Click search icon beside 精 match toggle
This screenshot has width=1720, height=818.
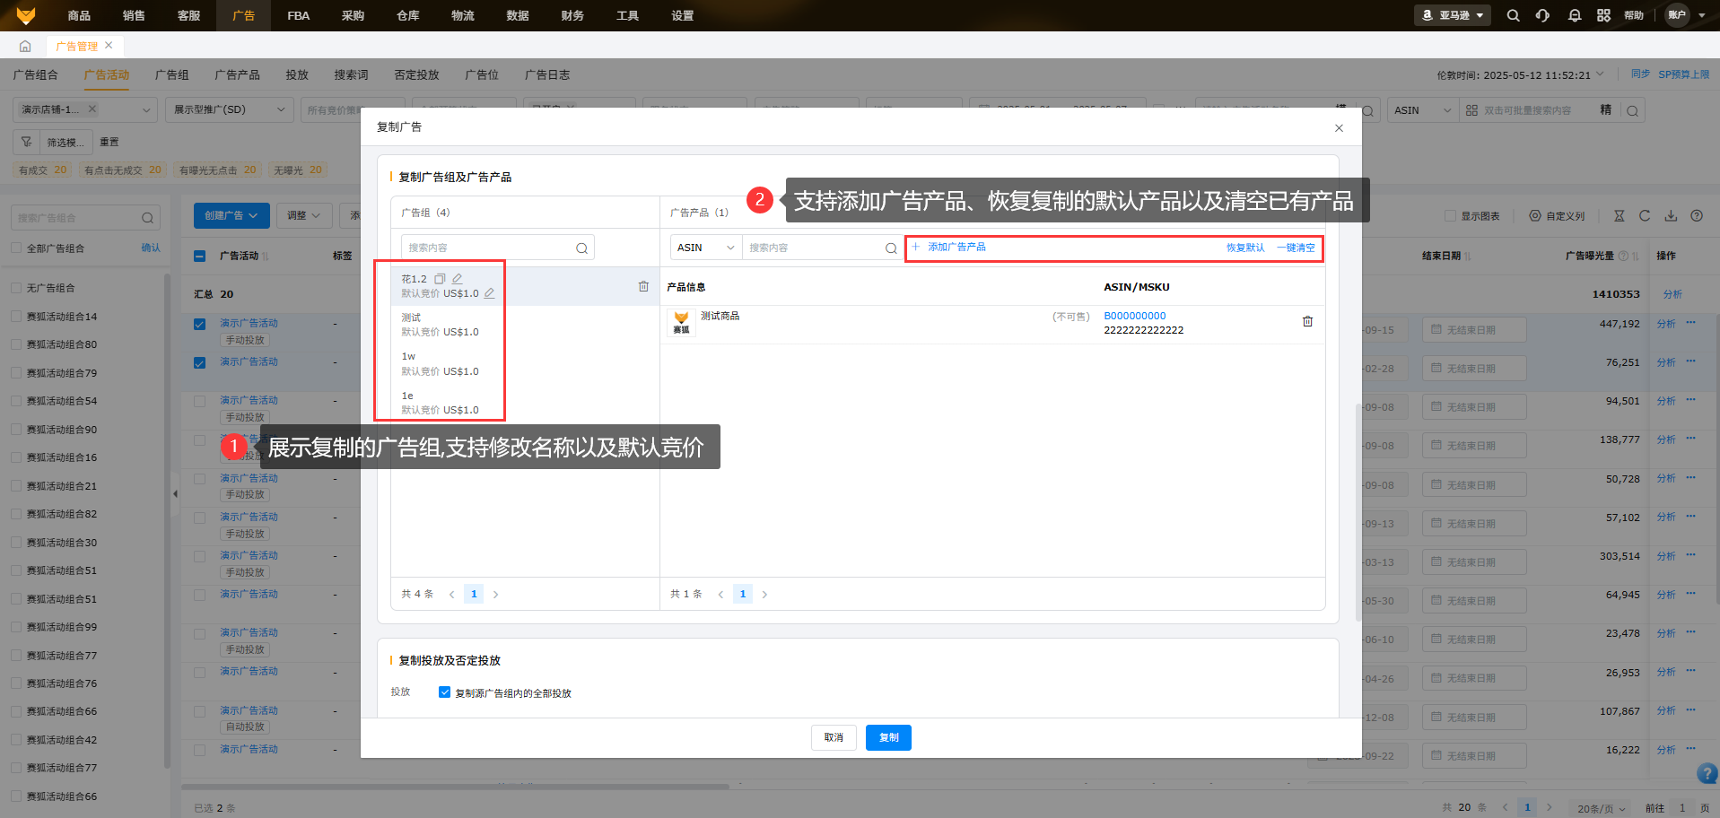click(x=1632, y=111)
